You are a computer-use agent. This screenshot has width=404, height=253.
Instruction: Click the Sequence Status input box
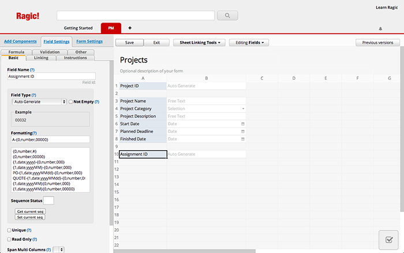(x=48, y=200)
